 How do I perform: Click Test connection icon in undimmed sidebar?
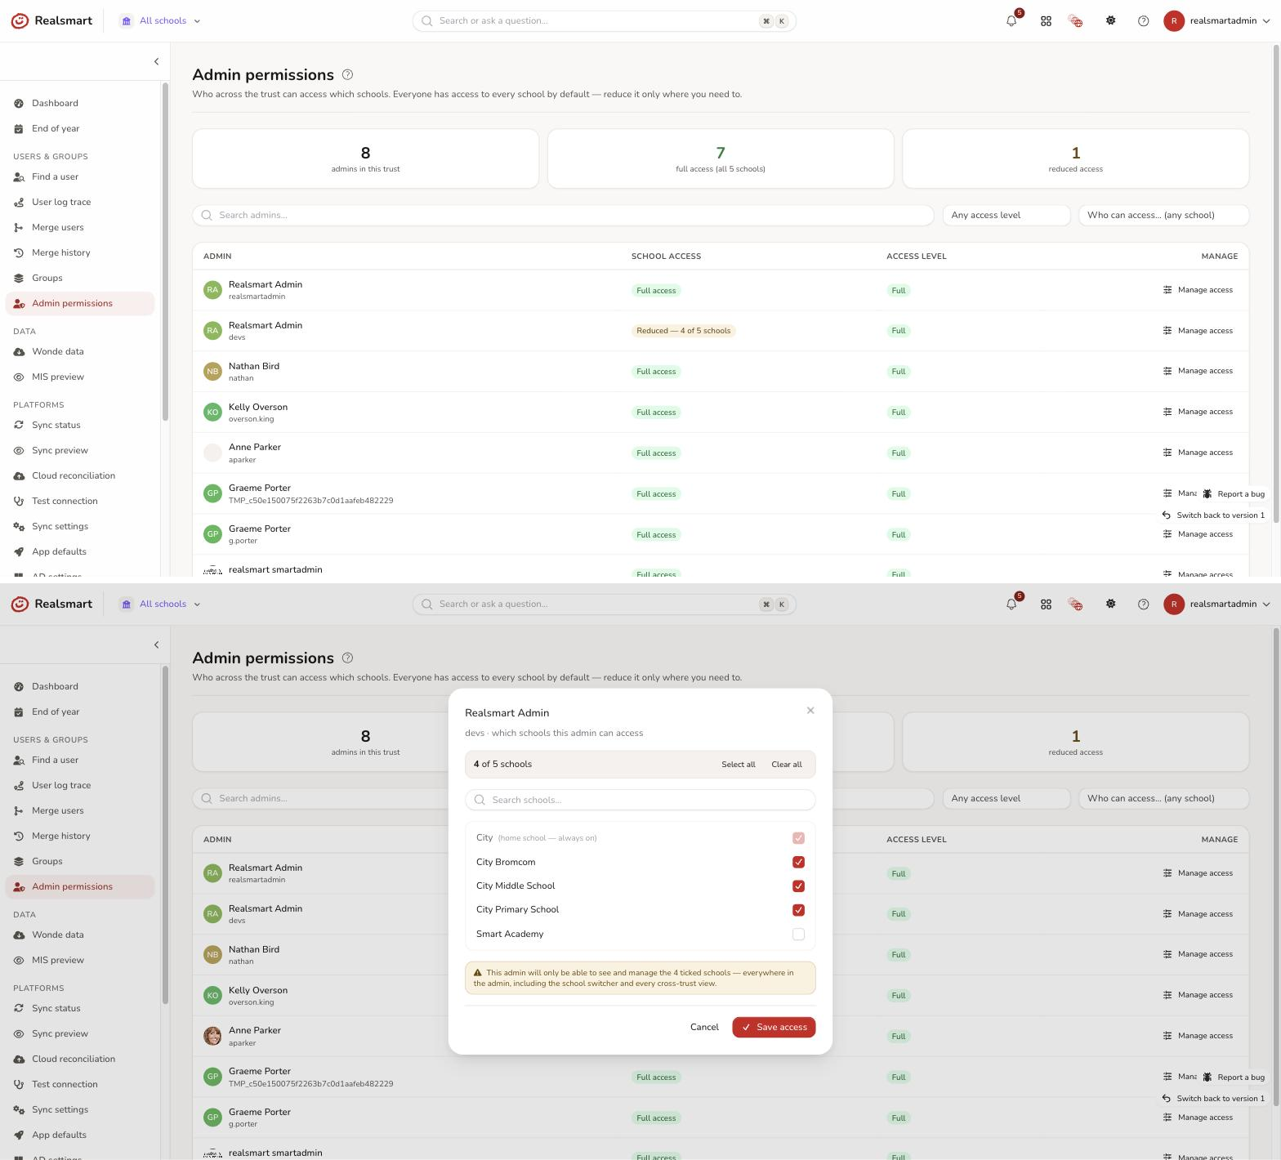(x=19, y=502)
